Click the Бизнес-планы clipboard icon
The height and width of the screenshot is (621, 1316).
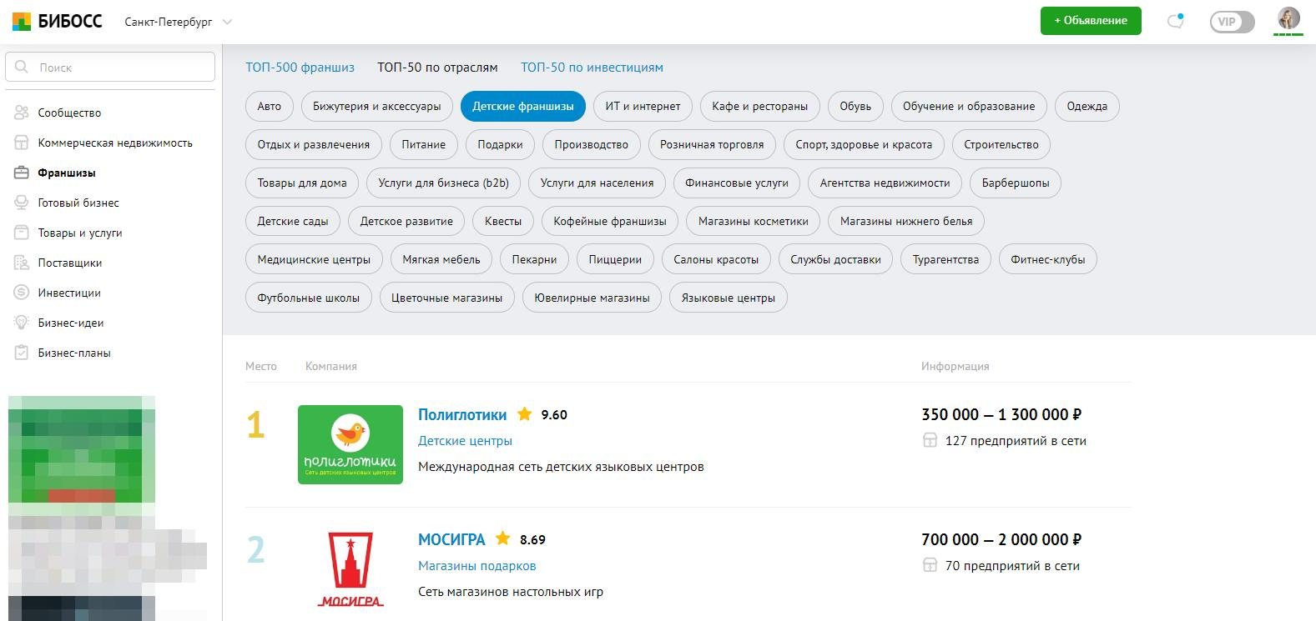tap(22, 353)
